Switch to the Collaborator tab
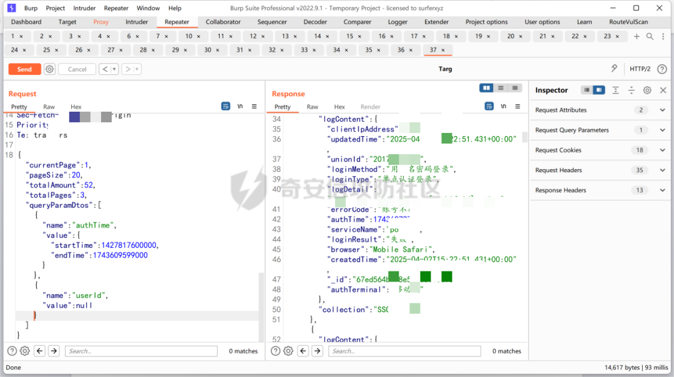Viewport: 674px width, 377px height. click(223, 22)
